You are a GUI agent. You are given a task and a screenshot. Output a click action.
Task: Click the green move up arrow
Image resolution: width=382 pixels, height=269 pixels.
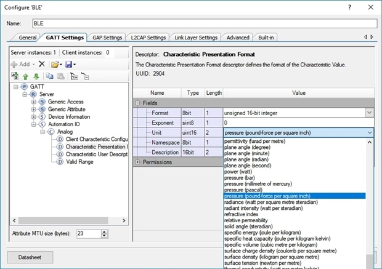pyautogui.click(x=25, y=76)
